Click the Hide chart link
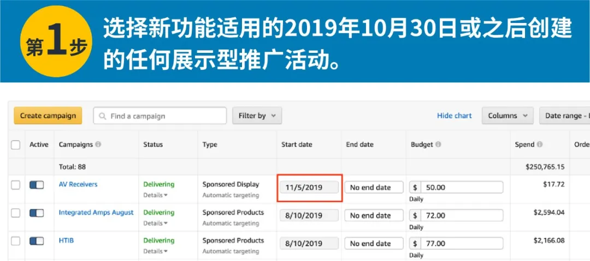Image resolution: width=590 pixels, height=261 pixels. tap(454, 116)
